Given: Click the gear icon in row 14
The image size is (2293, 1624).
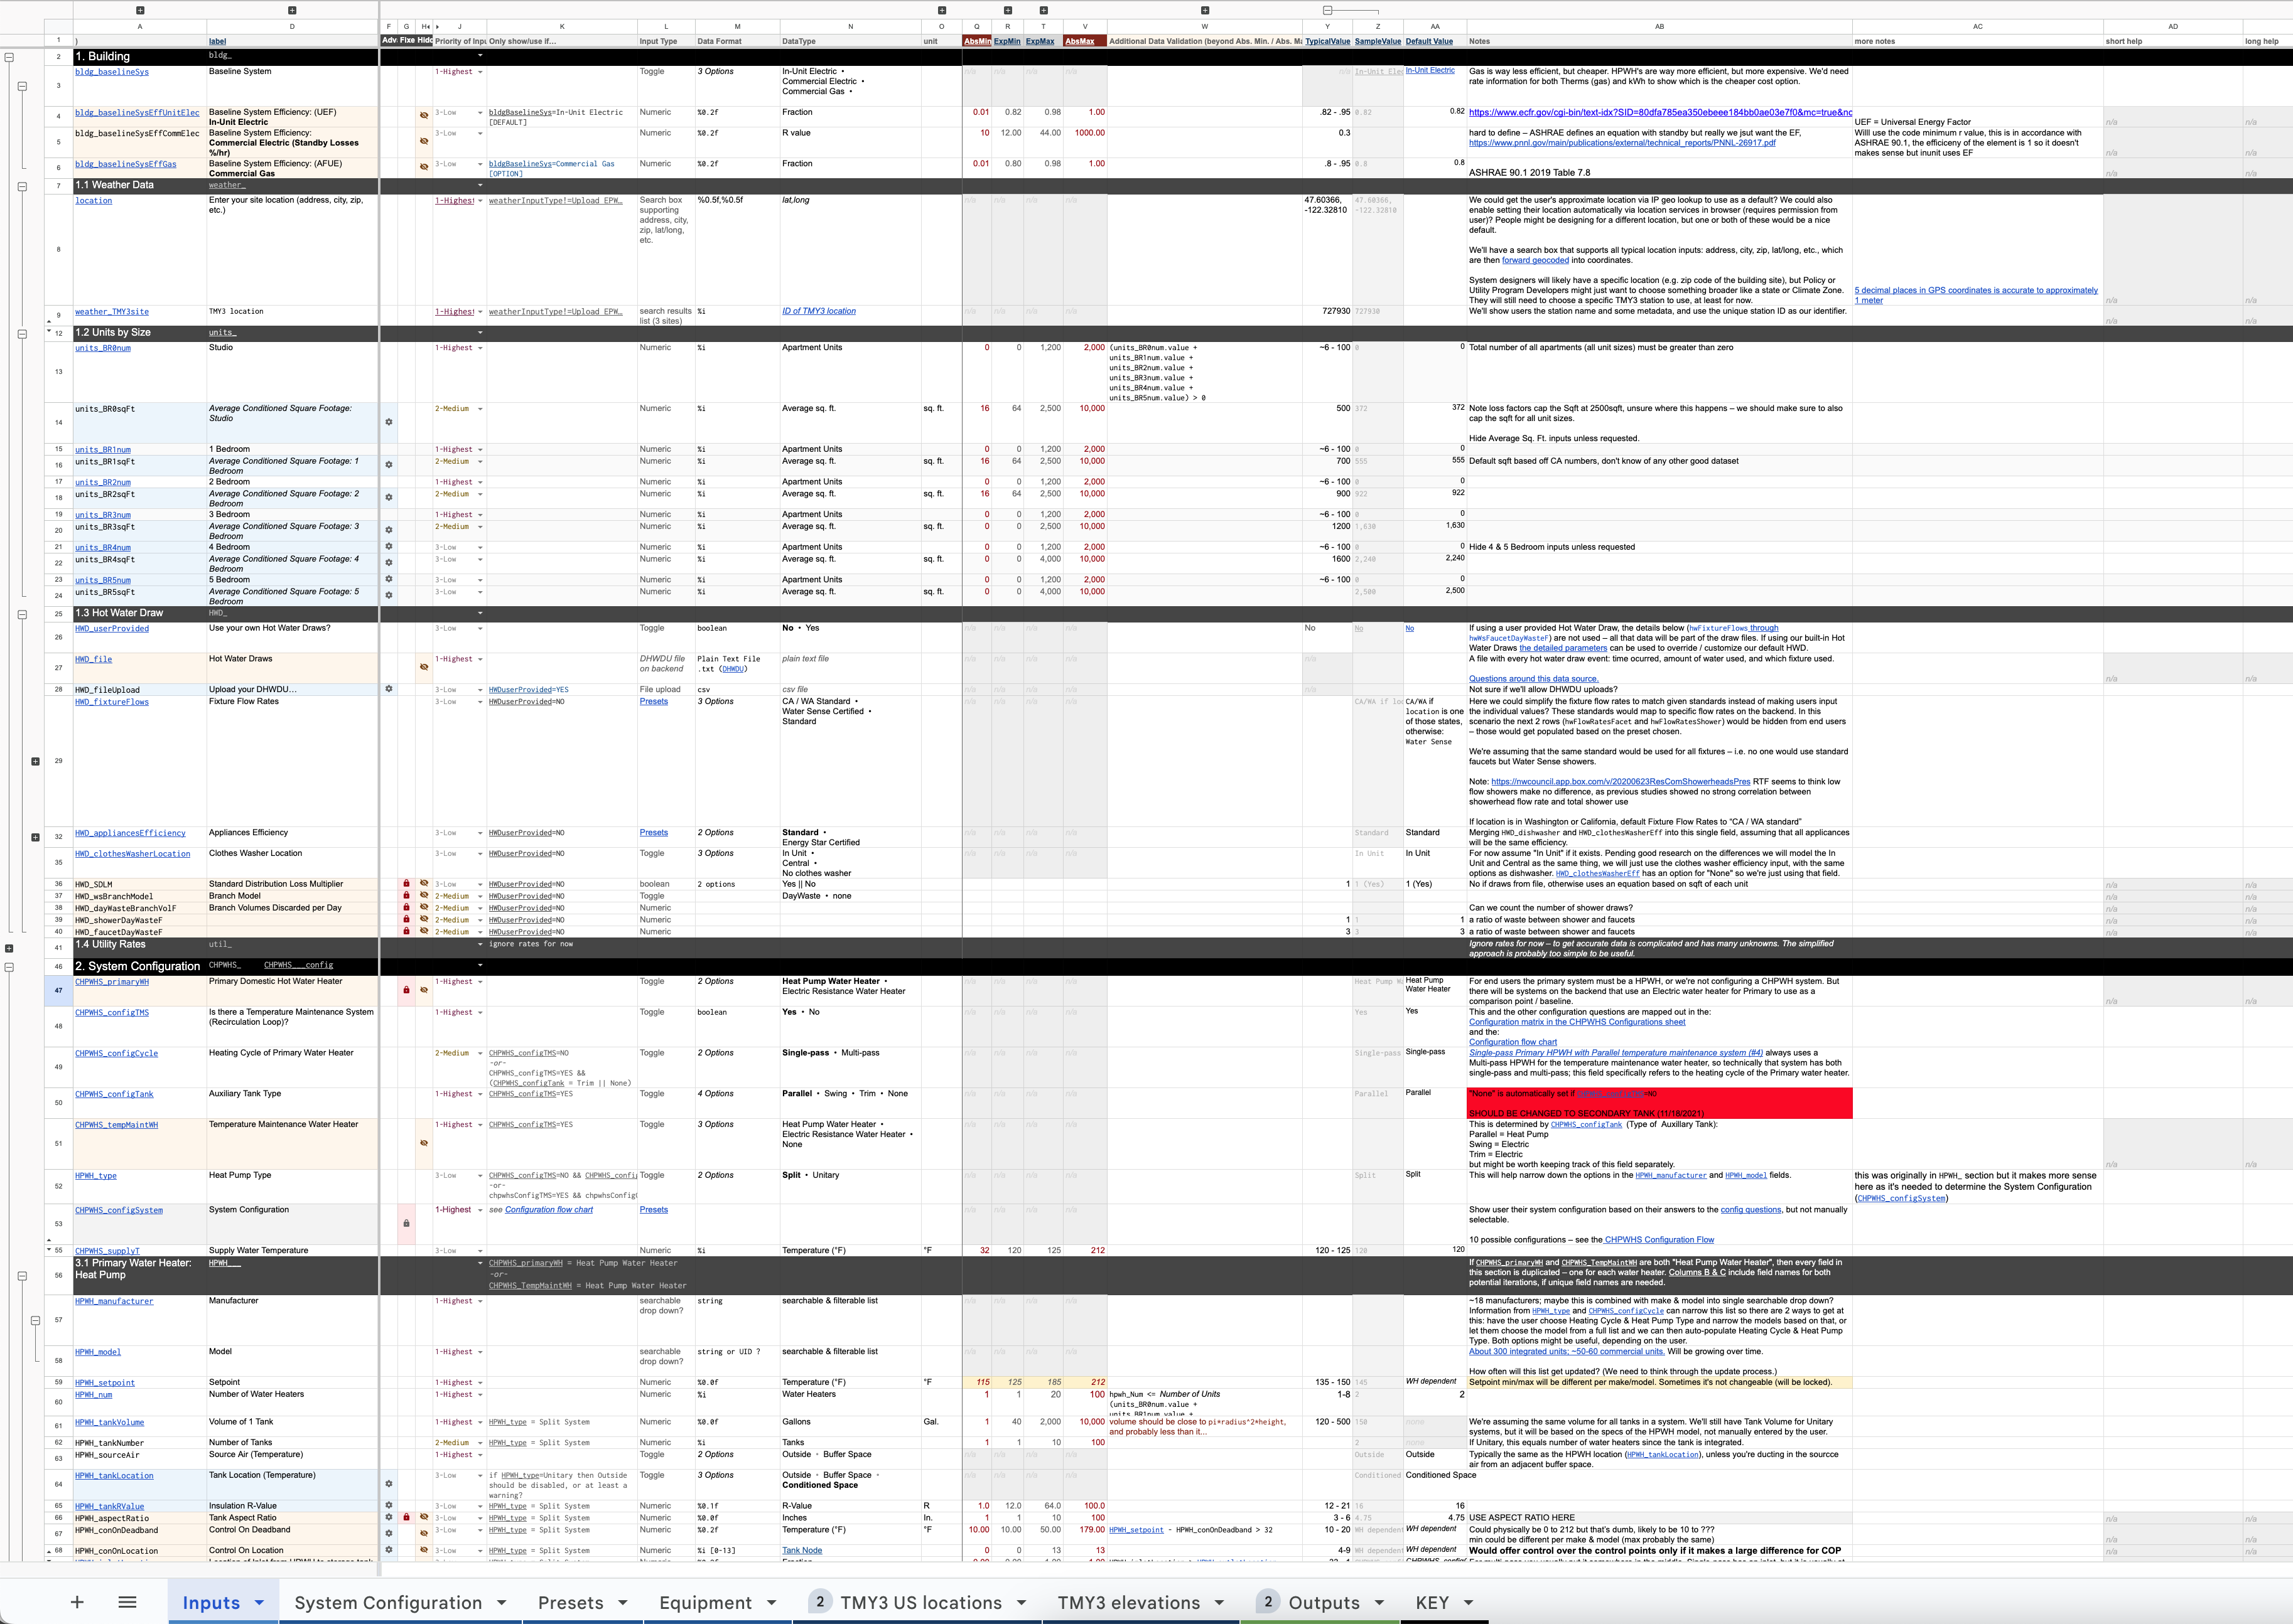Looking at the screenshot, I should point(389,422).
